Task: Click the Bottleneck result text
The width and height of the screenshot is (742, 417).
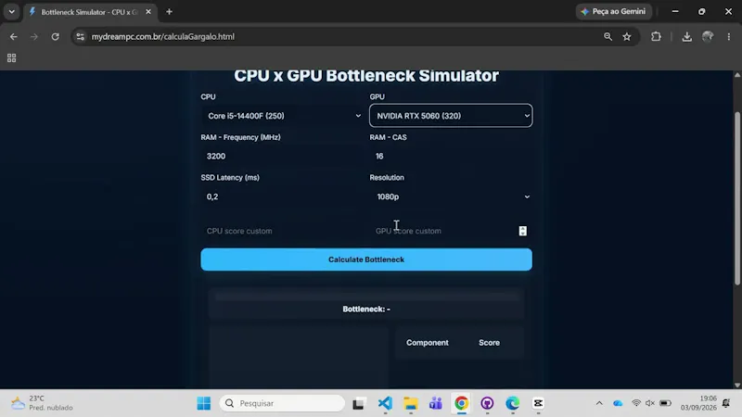Action: tap(366, 310)
